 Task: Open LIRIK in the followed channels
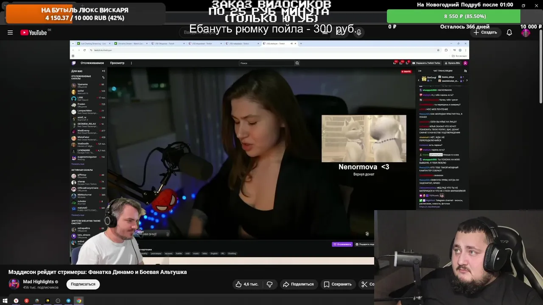pos(88,98)
